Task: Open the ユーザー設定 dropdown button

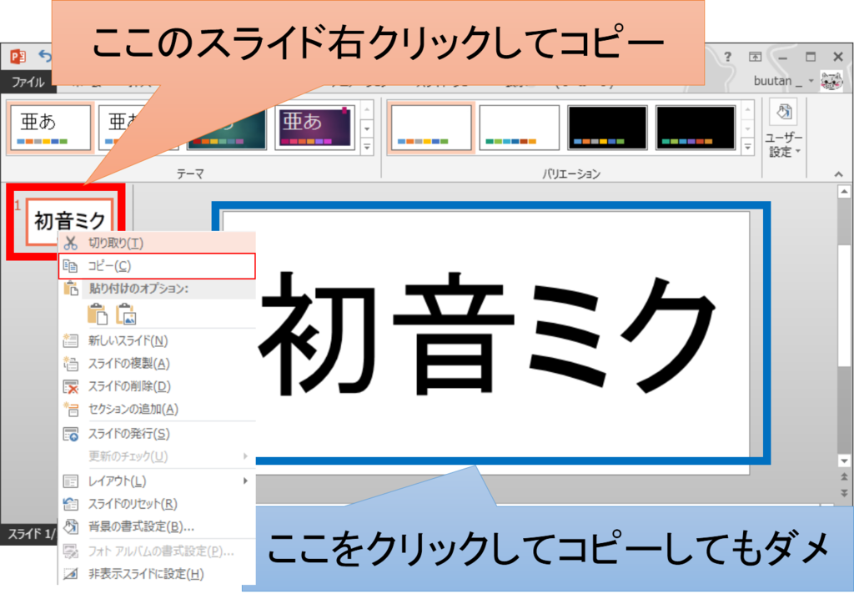Action: [x=783, y=128]
